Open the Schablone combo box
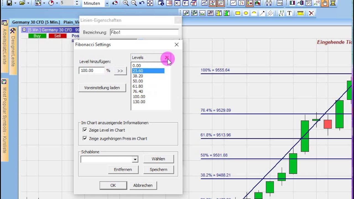 [135, 159]
